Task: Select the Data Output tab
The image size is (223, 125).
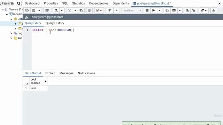Action: tap(33, 73)
